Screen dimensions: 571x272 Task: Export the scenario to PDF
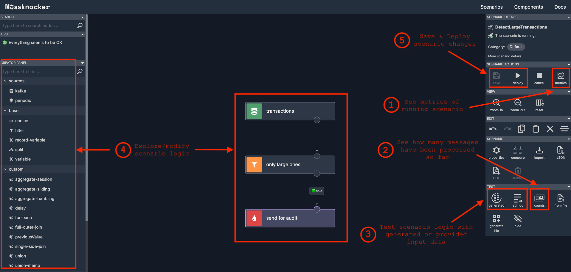tap(496, 172)
